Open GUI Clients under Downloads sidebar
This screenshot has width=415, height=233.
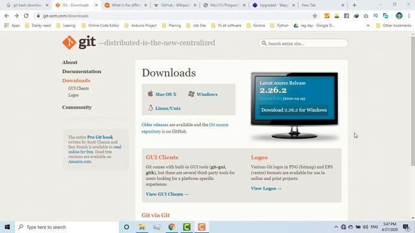pos(78,88)
